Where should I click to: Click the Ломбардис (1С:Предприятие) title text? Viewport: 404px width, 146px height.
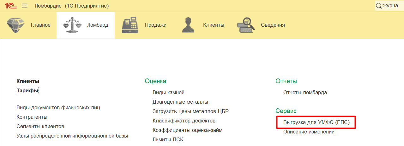point(72,6)
